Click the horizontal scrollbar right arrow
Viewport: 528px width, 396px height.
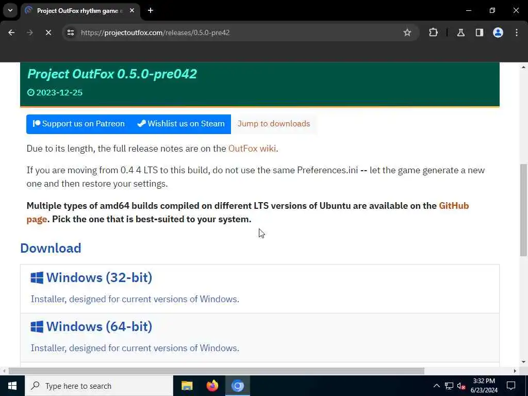pos(515,371)
